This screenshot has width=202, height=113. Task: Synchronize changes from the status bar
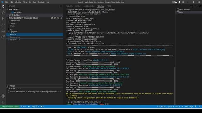[29, 107]
